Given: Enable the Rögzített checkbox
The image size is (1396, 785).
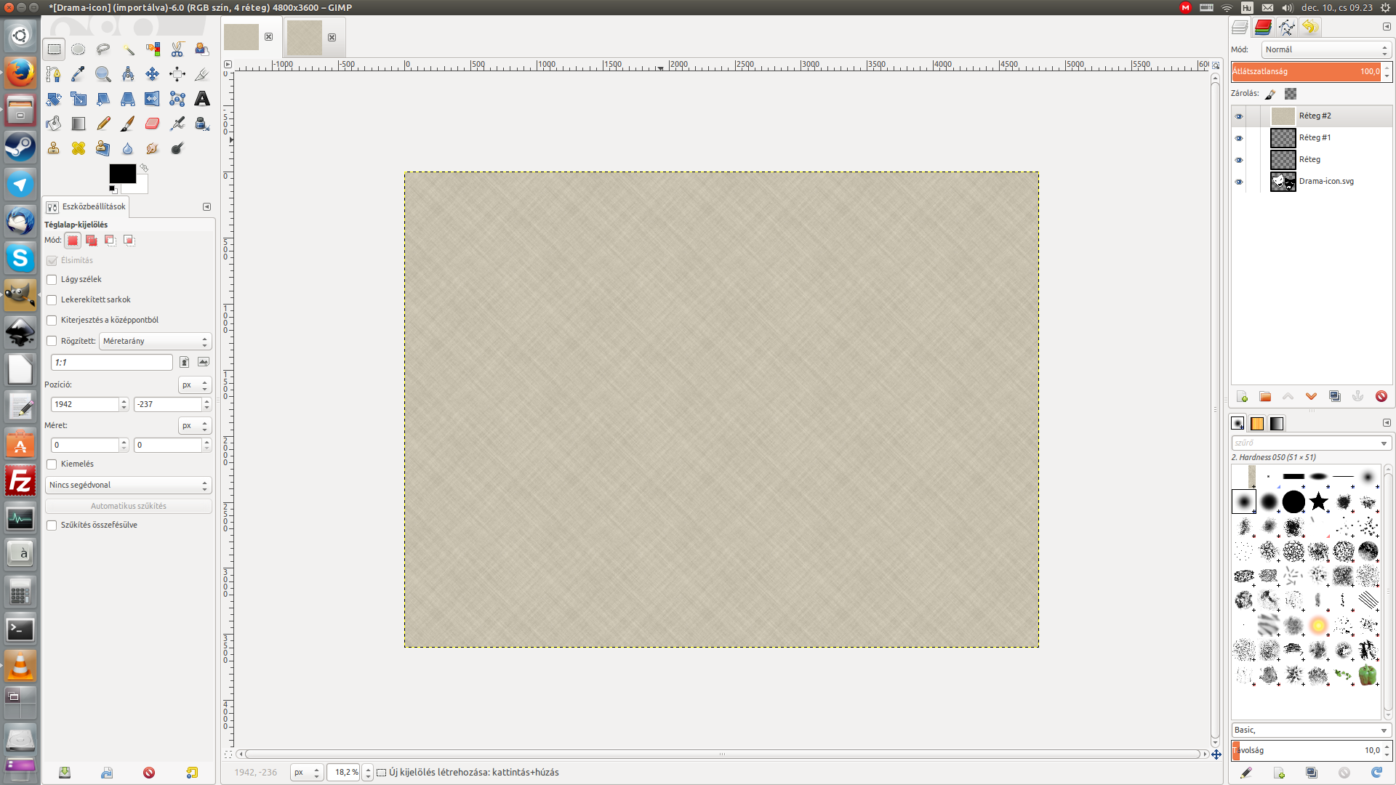Looking at the screenshot, I should tap(52, 341).
